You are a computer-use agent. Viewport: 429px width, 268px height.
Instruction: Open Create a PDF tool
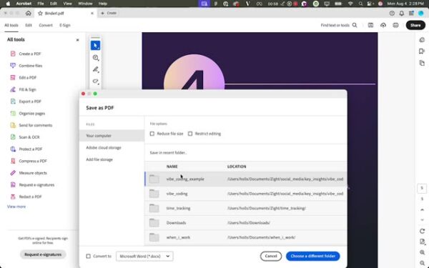[x=26, y=54]
